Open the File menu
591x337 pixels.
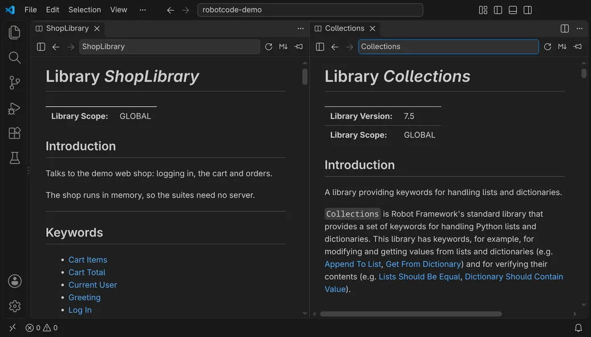pyautogui.click(x=31, y=10)
